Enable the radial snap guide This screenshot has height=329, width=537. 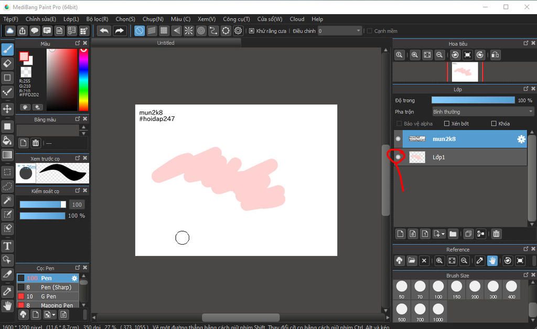click(x=189, y=31)
